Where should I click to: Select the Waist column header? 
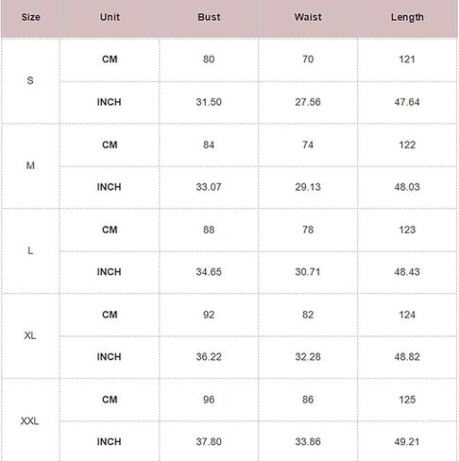(x=308, y=17)
